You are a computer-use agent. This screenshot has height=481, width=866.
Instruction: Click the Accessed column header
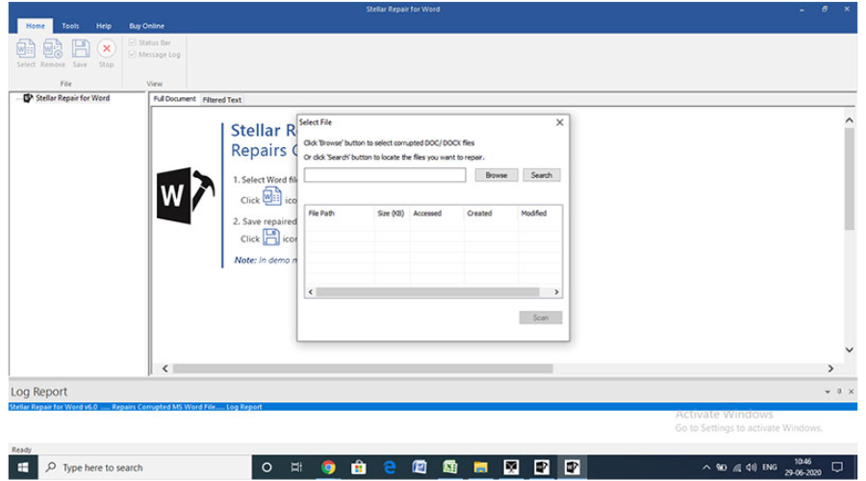436,214
